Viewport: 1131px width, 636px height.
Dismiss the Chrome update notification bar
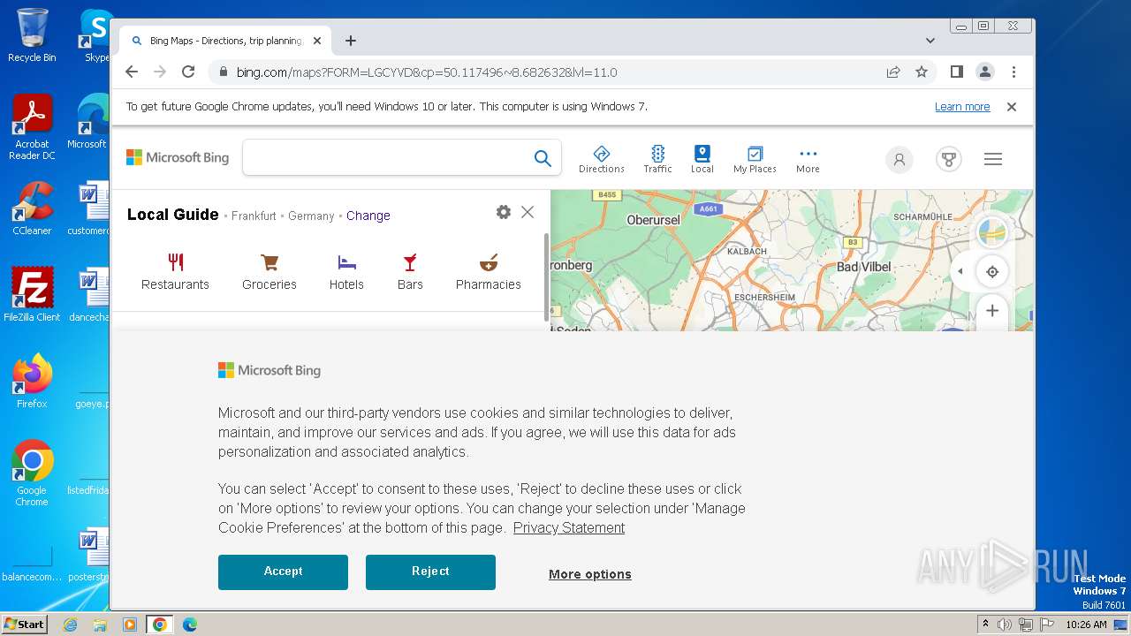pos(1012,107)
